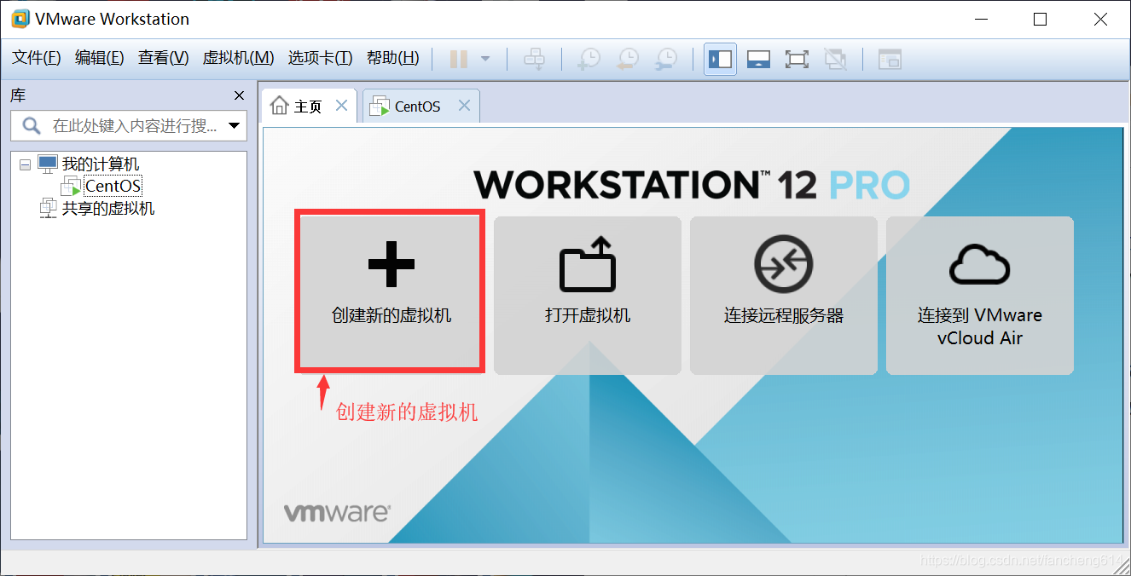This screenshot has height=576, width=1131.
Task: Open the 文件(F) menu
Action: pos(37,58)
